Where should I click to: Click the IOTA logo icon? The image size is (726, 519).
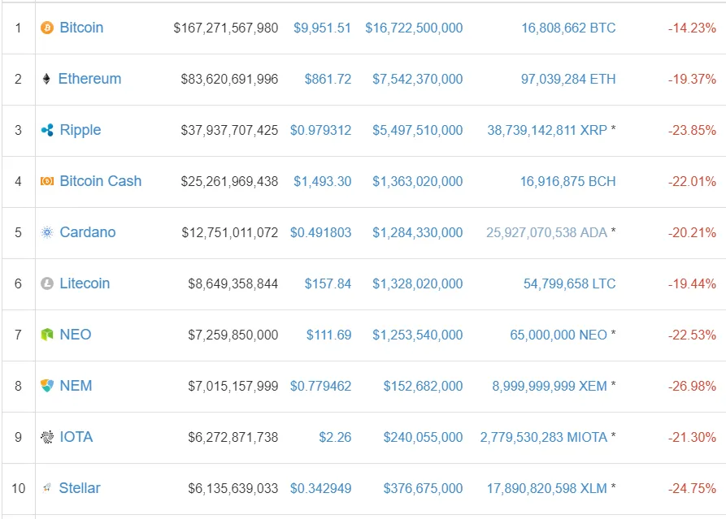47,437
